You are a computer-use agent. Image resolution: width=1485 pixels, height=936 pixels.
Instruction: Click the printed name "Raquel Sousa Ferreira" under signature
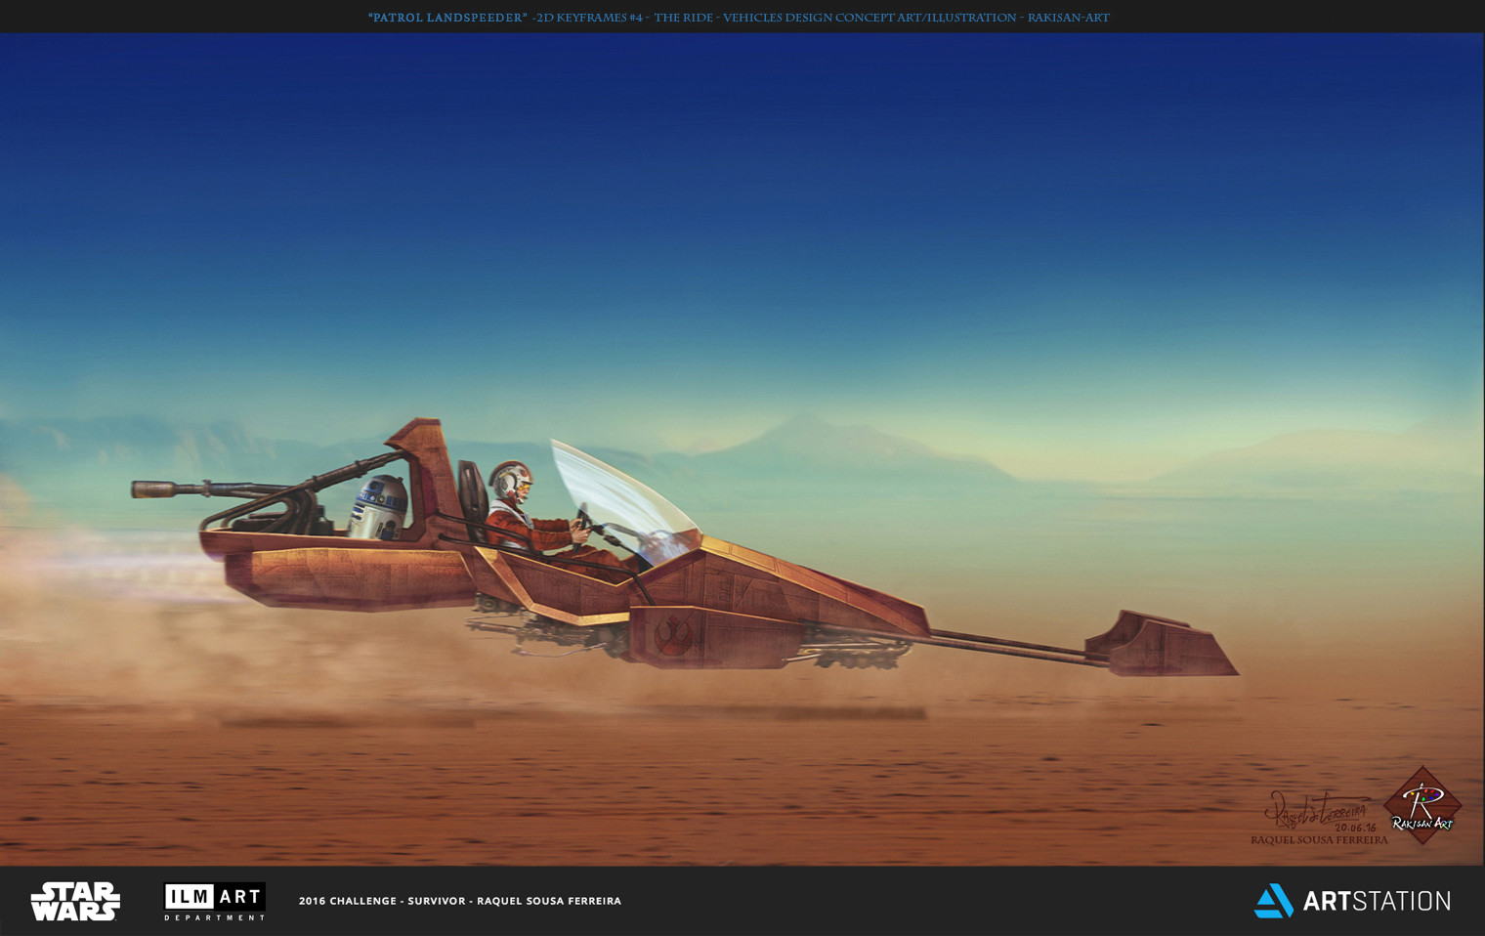(x=1318, y=840)
